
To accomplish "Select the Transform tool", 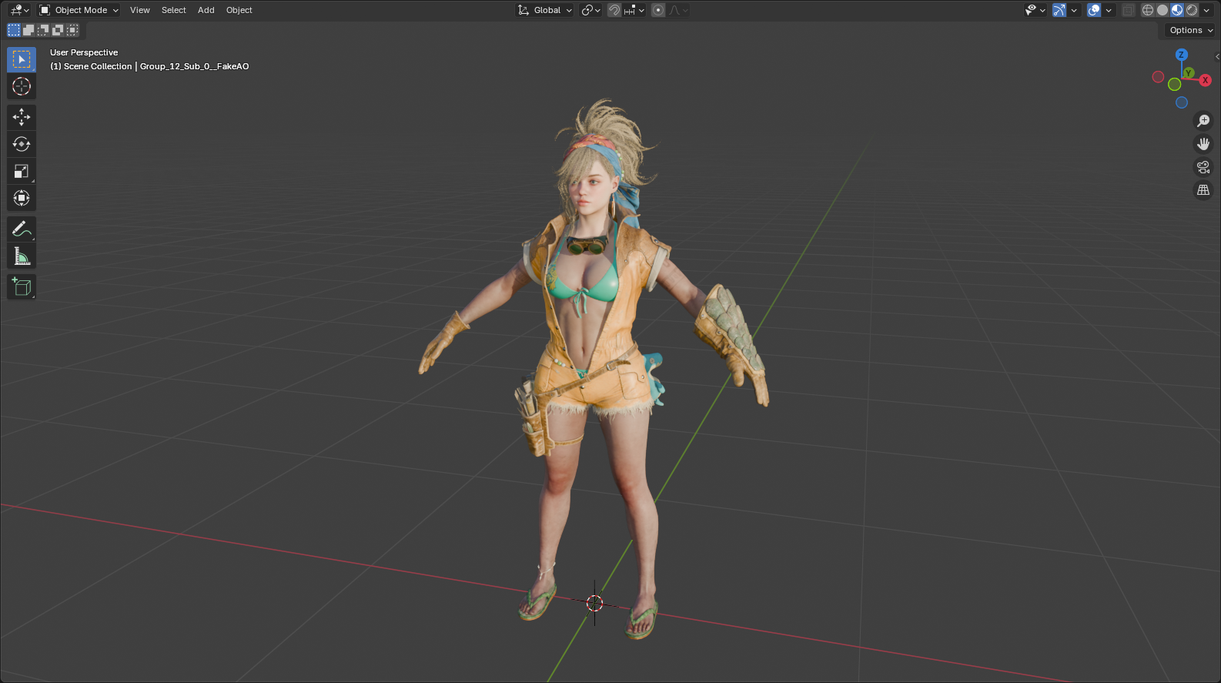I will pyautogui.click(x=22, y=198).
